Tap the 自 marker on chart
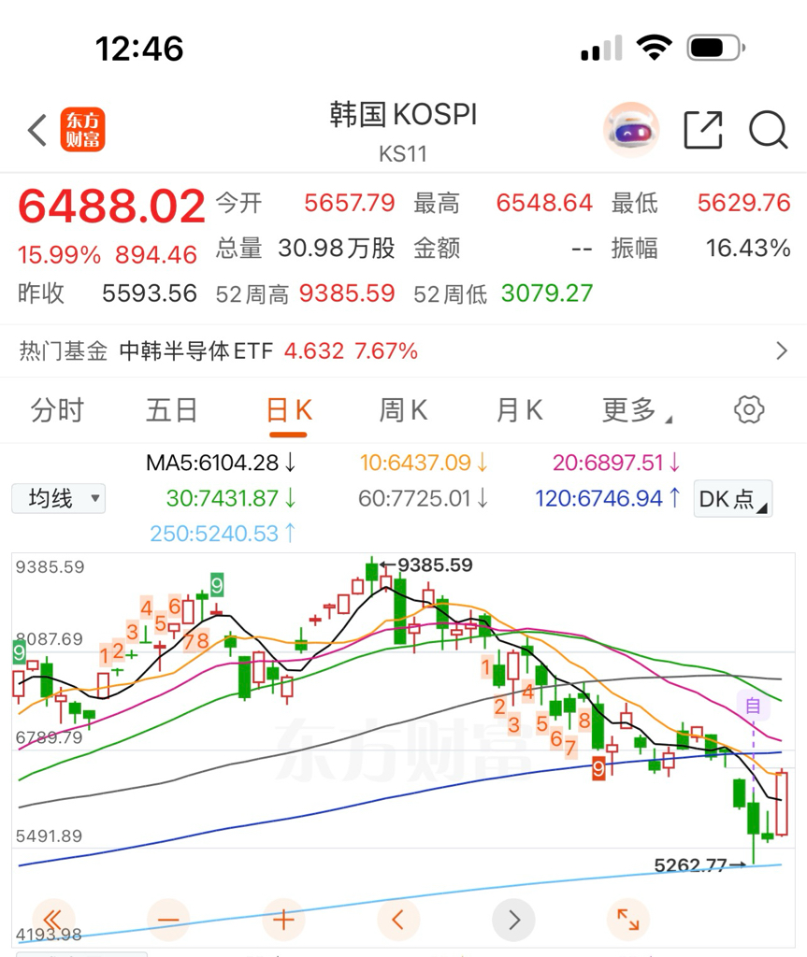 click(x=753, y=707)
